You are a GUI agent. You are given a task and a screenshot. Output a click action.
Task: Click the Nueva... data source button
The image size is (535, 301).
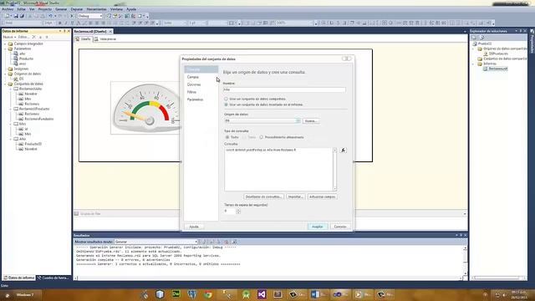311,120
